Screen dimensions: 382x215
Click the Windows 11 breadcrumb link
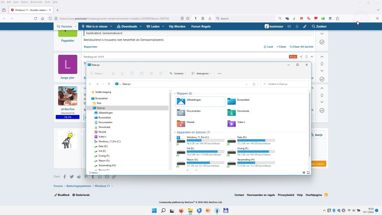(x=102, y=186)
